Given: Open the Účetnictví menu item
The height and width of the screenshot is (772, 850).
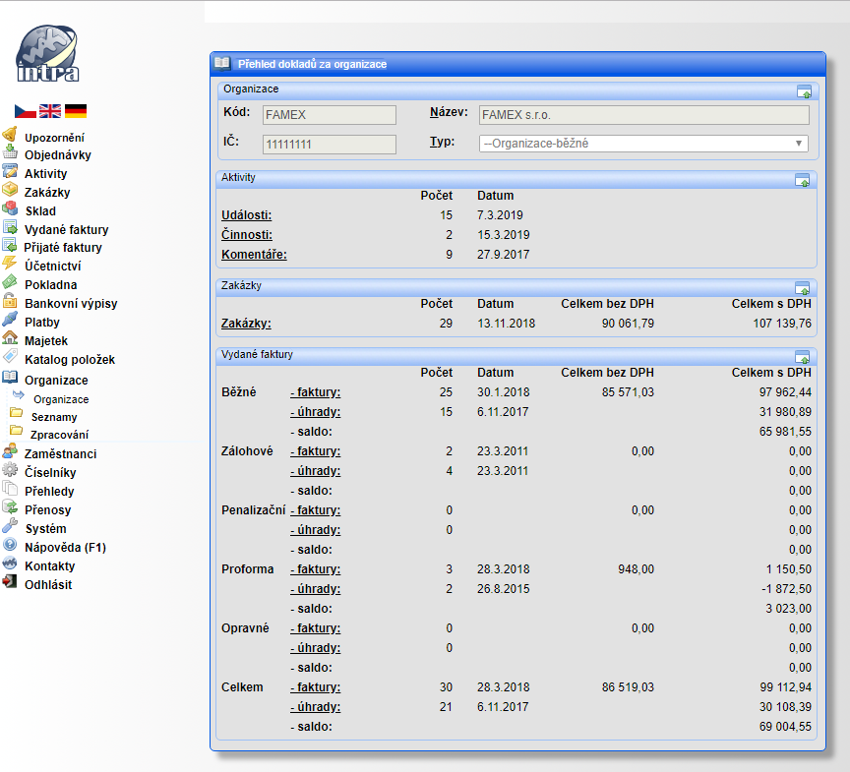Looking at the screenshot, I should point(52,267).
